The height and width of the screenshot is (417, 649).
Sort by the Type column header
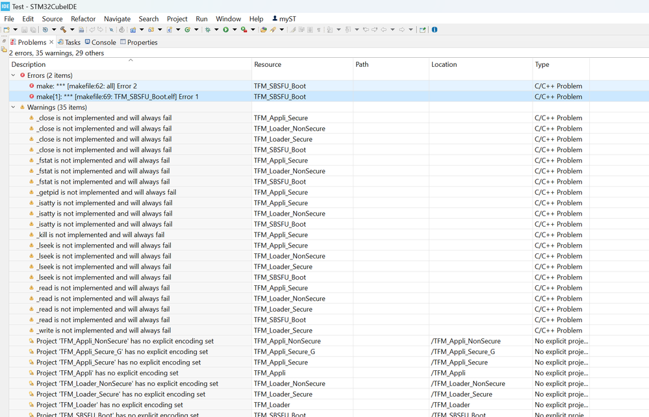[561, 64]
